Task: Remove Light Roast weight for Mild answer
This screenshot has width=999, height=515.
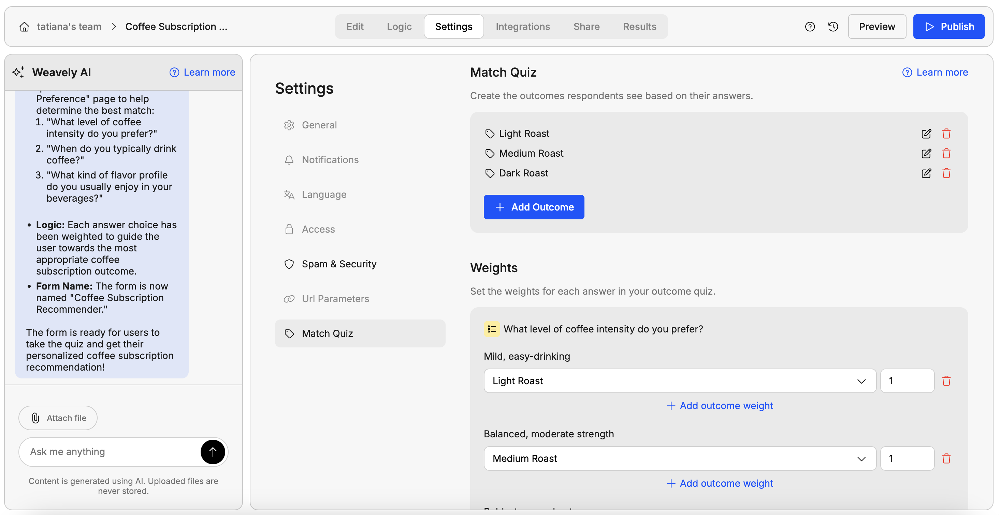Action: tap(946, 381)
